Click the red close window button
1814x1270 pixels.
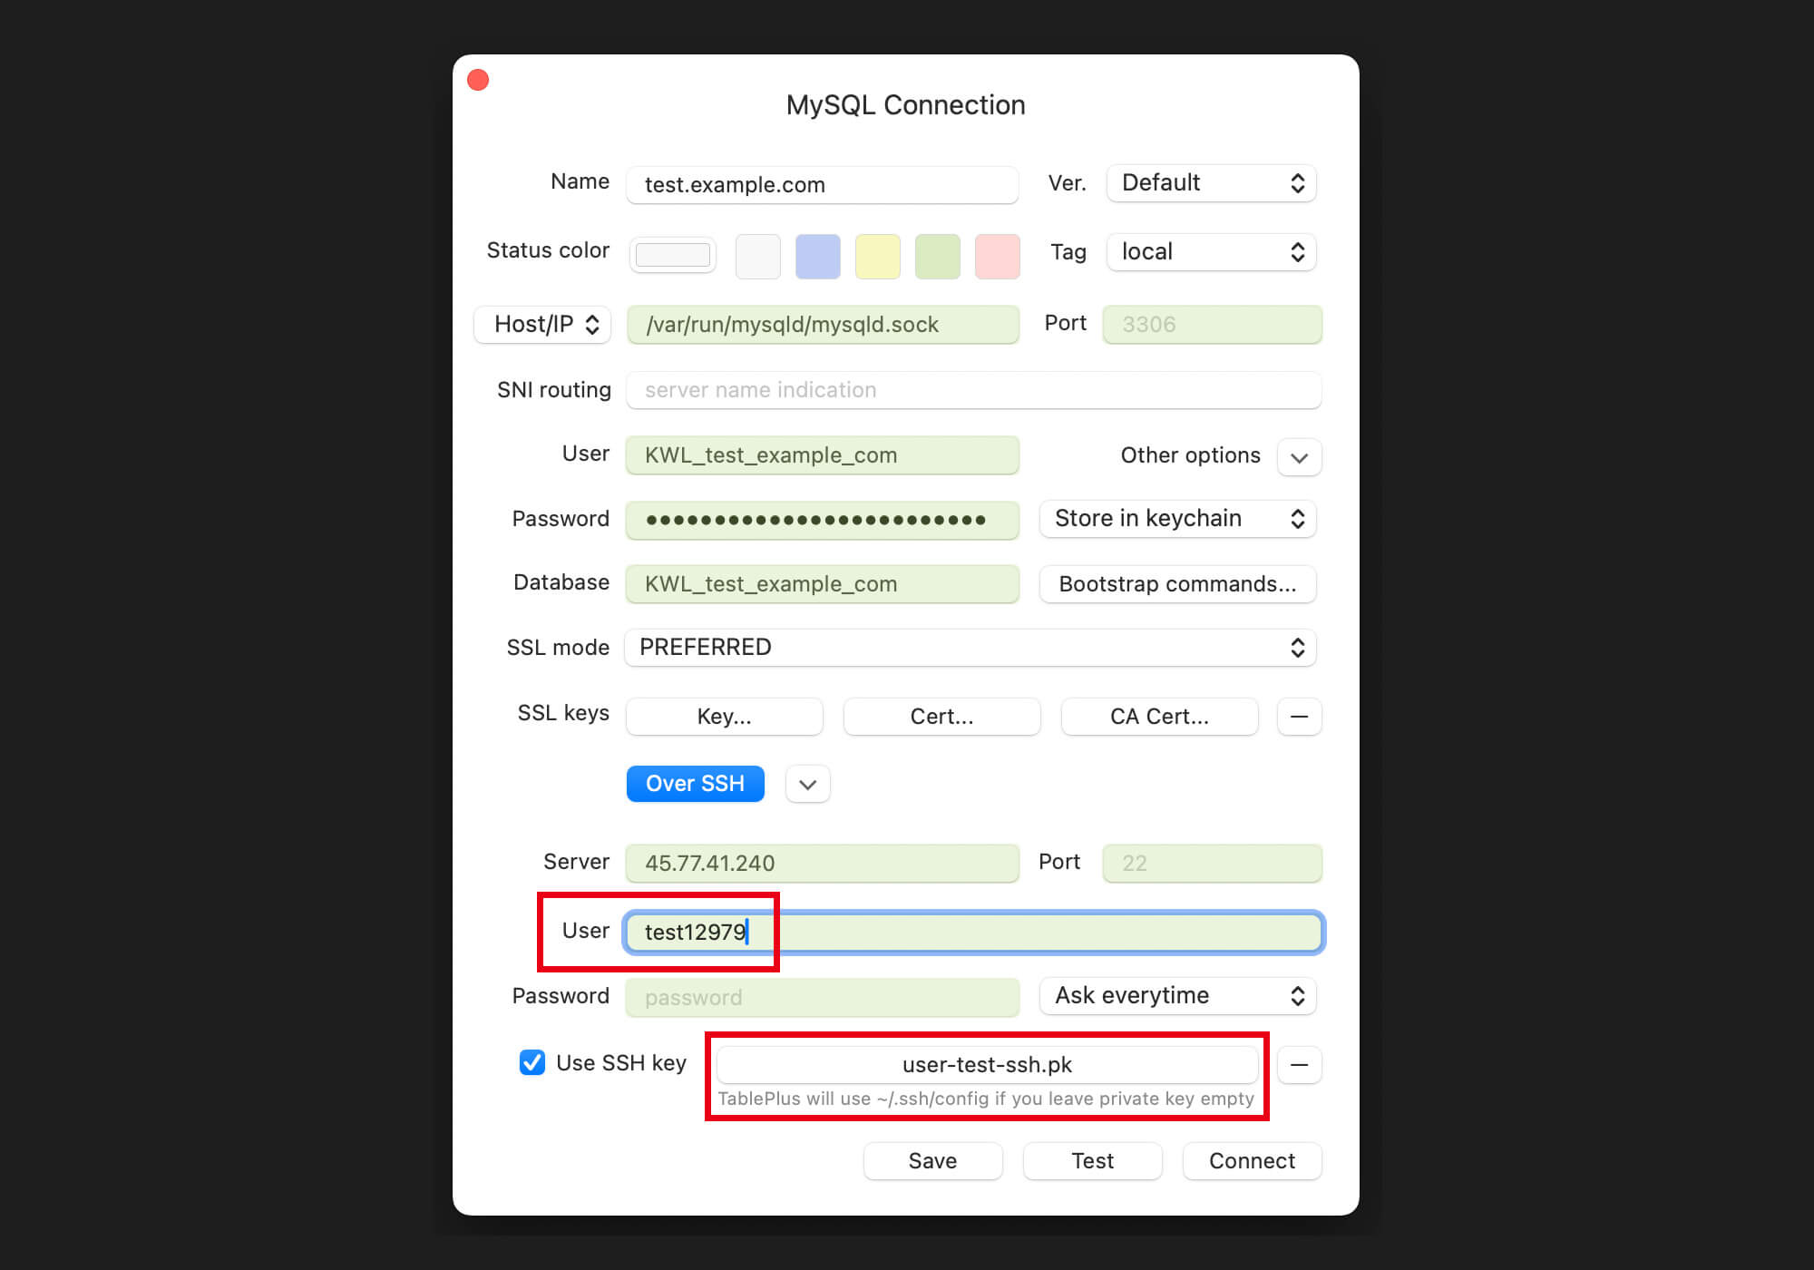point(478,81)
